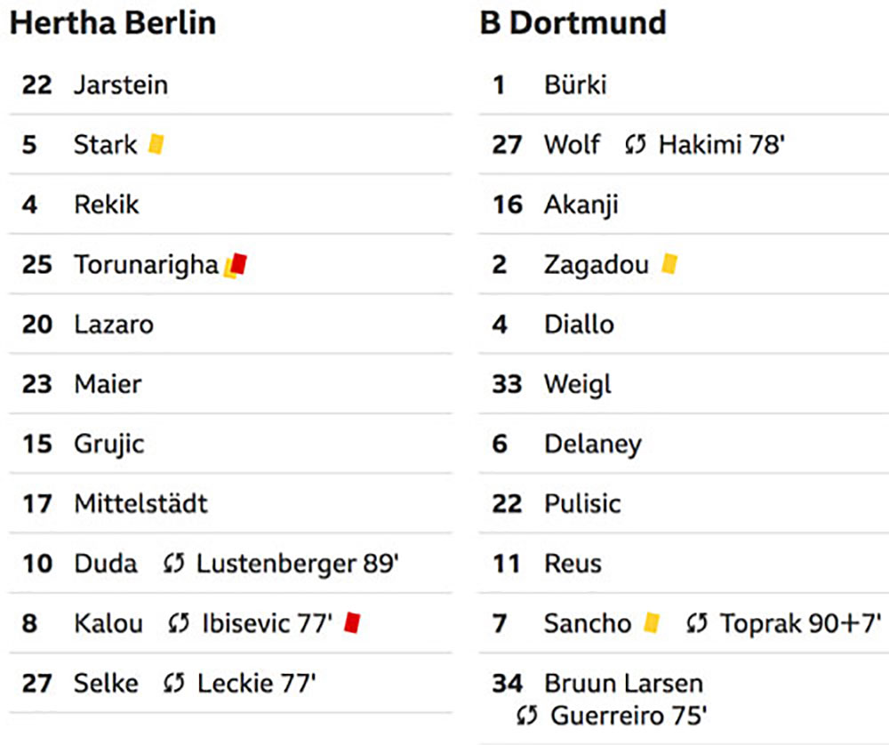Screen dimensions: 889x745
Task: Select the Hertha Berlin team heading
Action: (113, 23)
